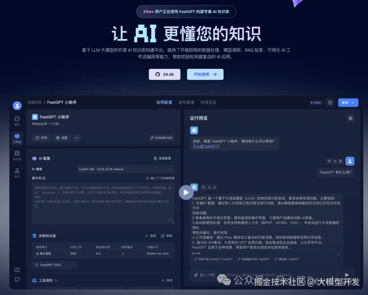The image size is (368, 295).
Task: Click the 0.4 minimum relevance value
Action: click(98, 253)
